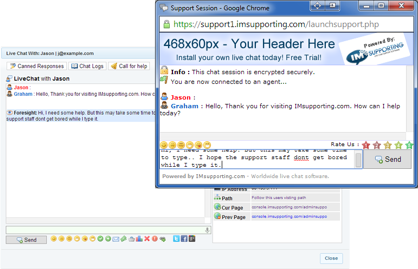Viewport: 418px width, 269px height.
Task: Click the transfer chat arrow icon
Action: coord(163,239)
